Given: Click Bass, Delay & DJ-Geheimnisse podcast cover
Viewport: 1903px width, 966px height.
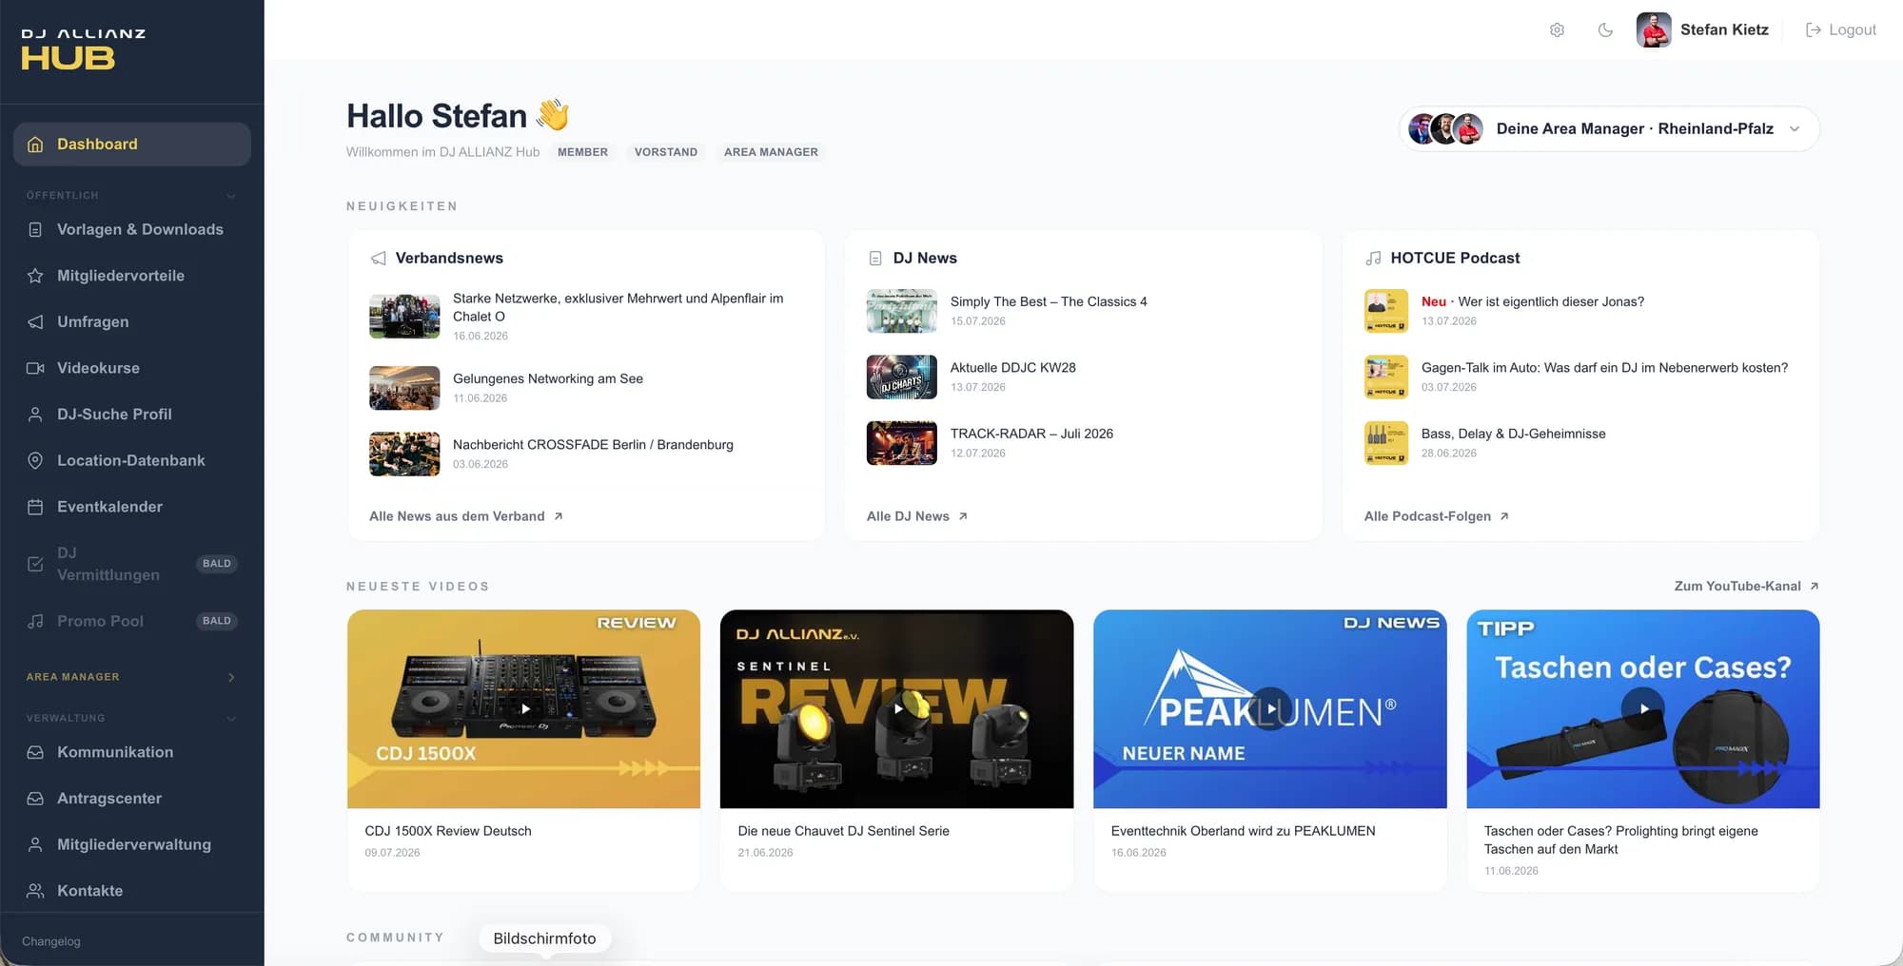Looking at the screenshot, I should pos(1386,443).
